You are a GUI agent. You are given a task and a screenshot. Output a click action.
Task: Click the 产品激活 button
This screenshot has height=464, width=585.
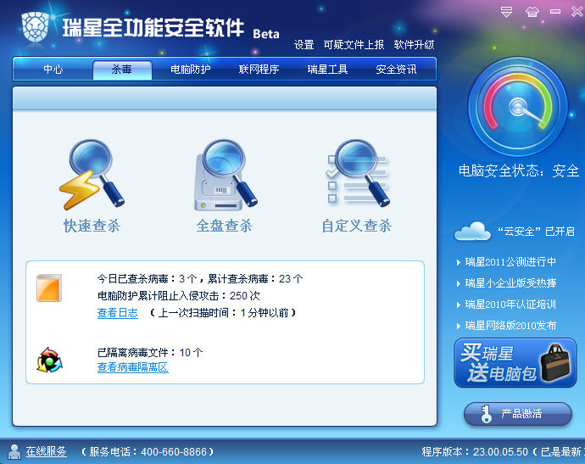pyautogui.click(x=518, y=414)
